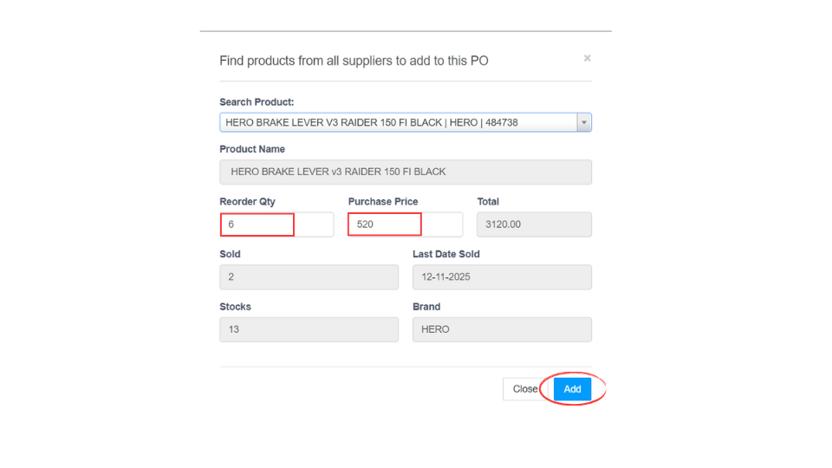
Task: Select the Last Date Sold field
Action: coord(502,277)
